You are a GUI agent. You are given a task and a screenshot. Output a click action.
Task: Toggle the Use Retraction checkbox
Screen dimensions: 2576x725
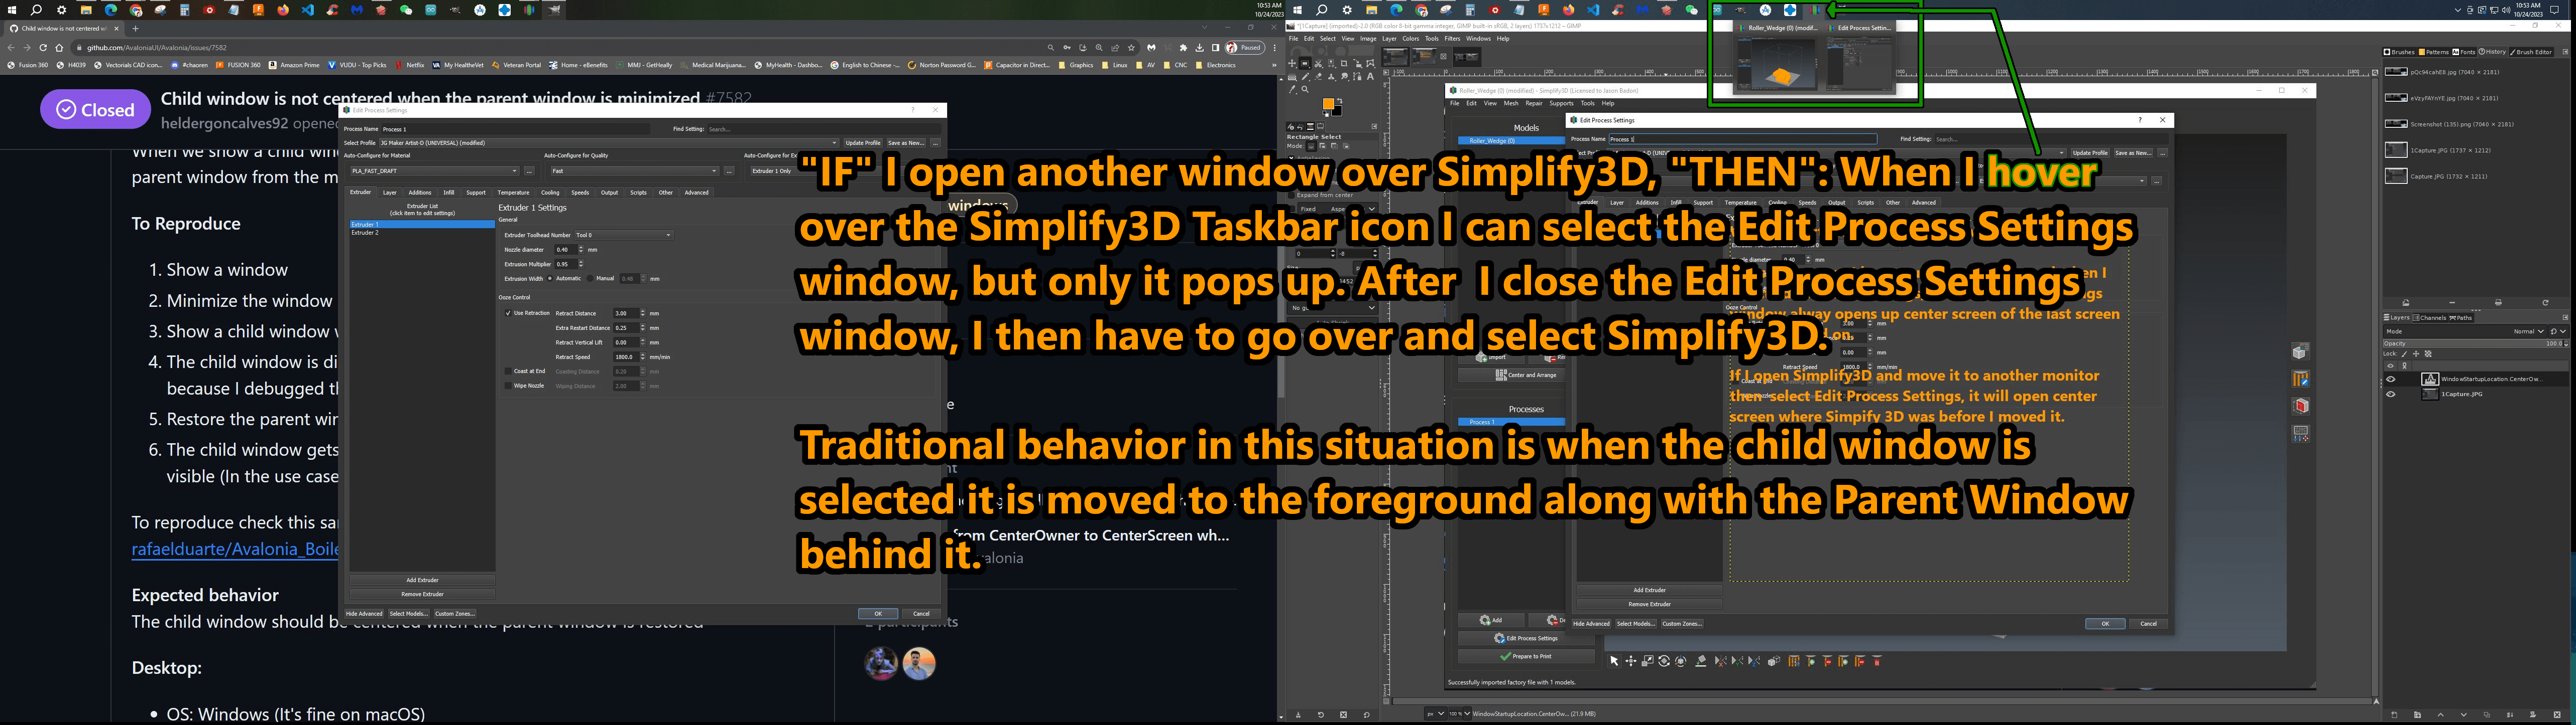click(508, 313)
